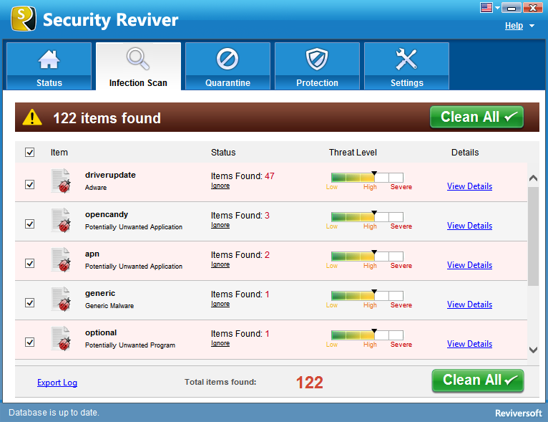Click the top Clean All button
Viewport: 548px width, 422px height.
pos(476,117)
